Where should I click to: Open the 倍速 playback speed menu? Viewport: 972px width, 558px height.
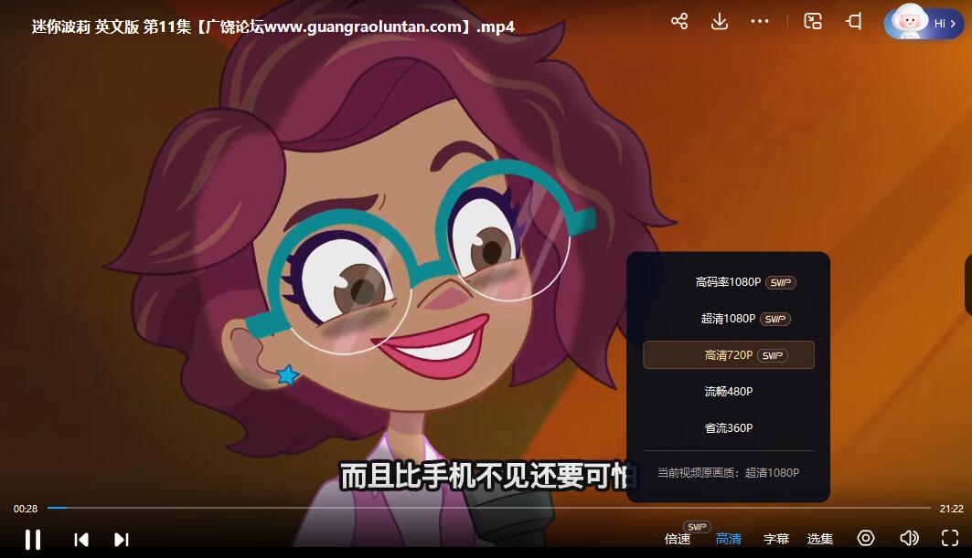(x=678, y=539)
